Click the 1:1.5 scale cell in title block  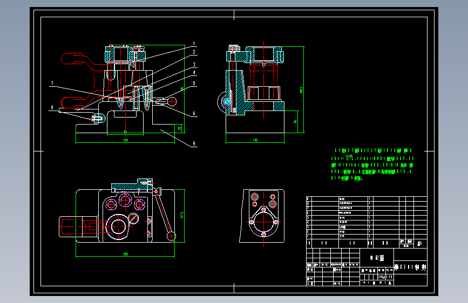[x=390, y=277]
